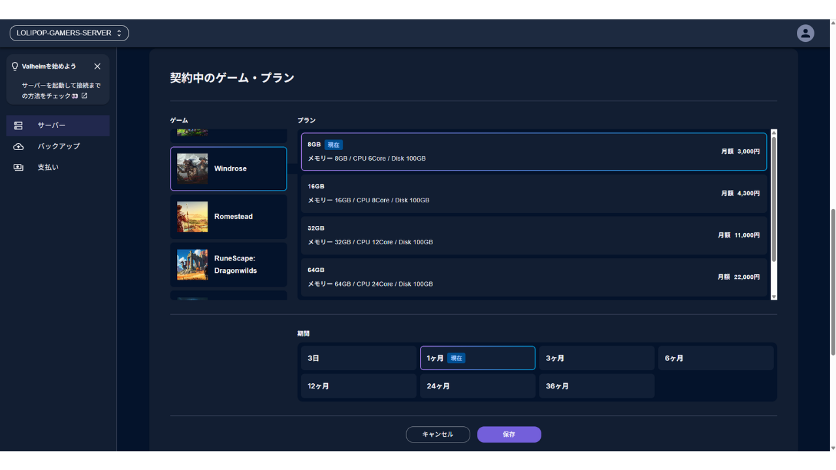Select the 3ヶ月 period option
The height and width of the screenshot is (470, 836).
[x=596, y=358]
